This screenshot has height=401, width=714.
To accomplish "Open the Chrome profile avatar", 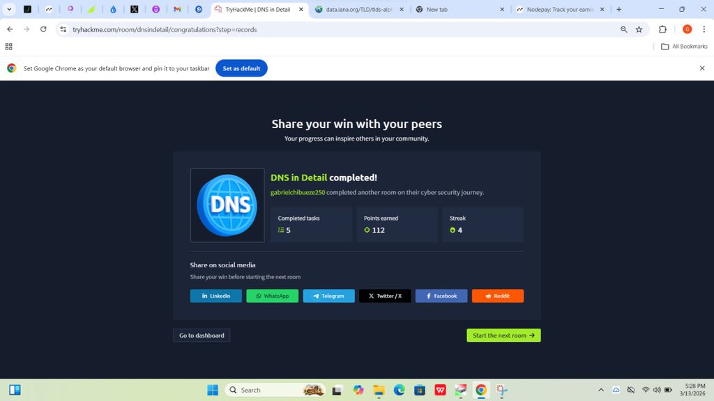I will click(x=687, y=29).
